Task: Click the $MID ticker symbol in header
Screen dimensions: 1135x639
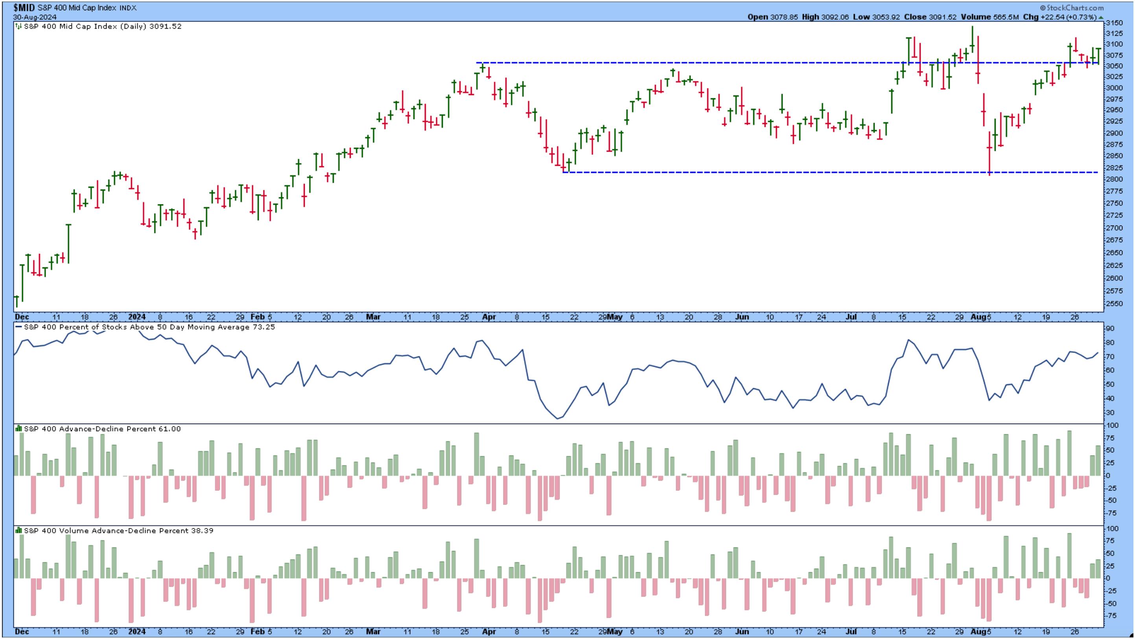Action: coord(24,7)
